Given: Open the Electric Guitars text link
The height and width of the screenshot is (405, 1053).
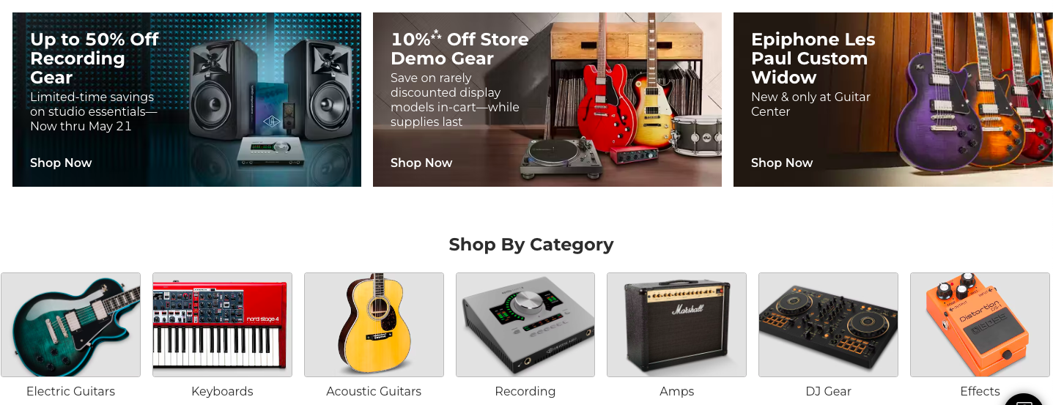Looking at the screenshot, I should pyautogui.click(x=70, y=391).
